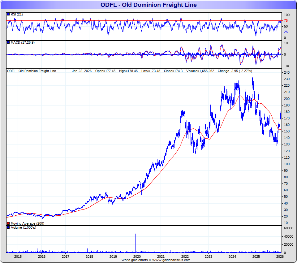Click the chart title ODFL - Old Dominion Freight Line
Image resolution: width=297 pixels, height=263 pixels.
(148, 5)
